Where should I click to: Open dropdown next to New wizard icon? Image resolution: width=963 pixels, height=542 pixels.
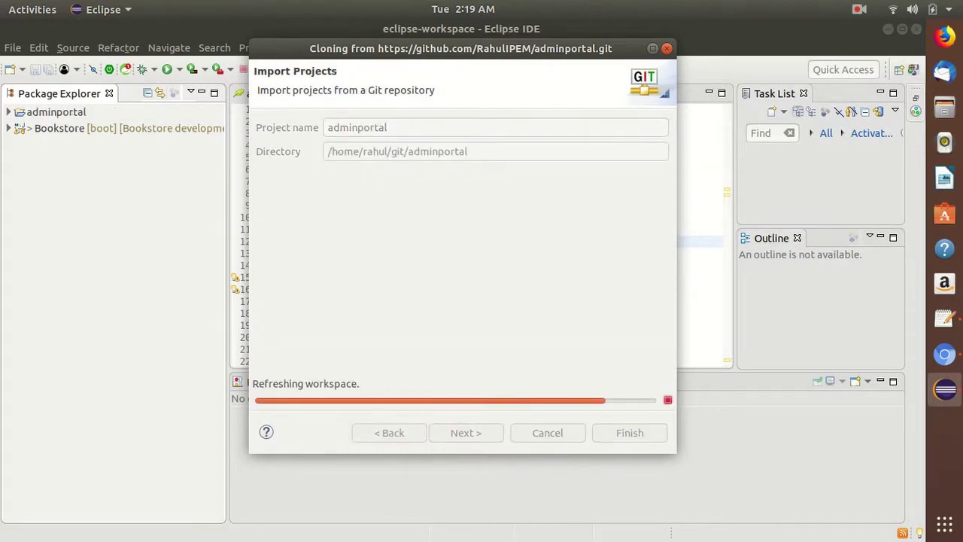[x=23, y=69]
